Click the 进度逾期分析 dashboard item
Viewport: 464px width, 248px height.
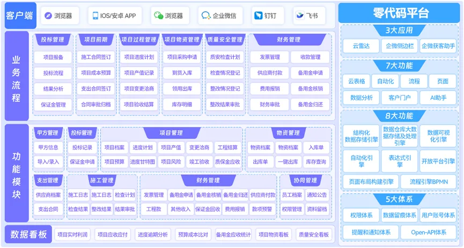click(x=153, y=235)
